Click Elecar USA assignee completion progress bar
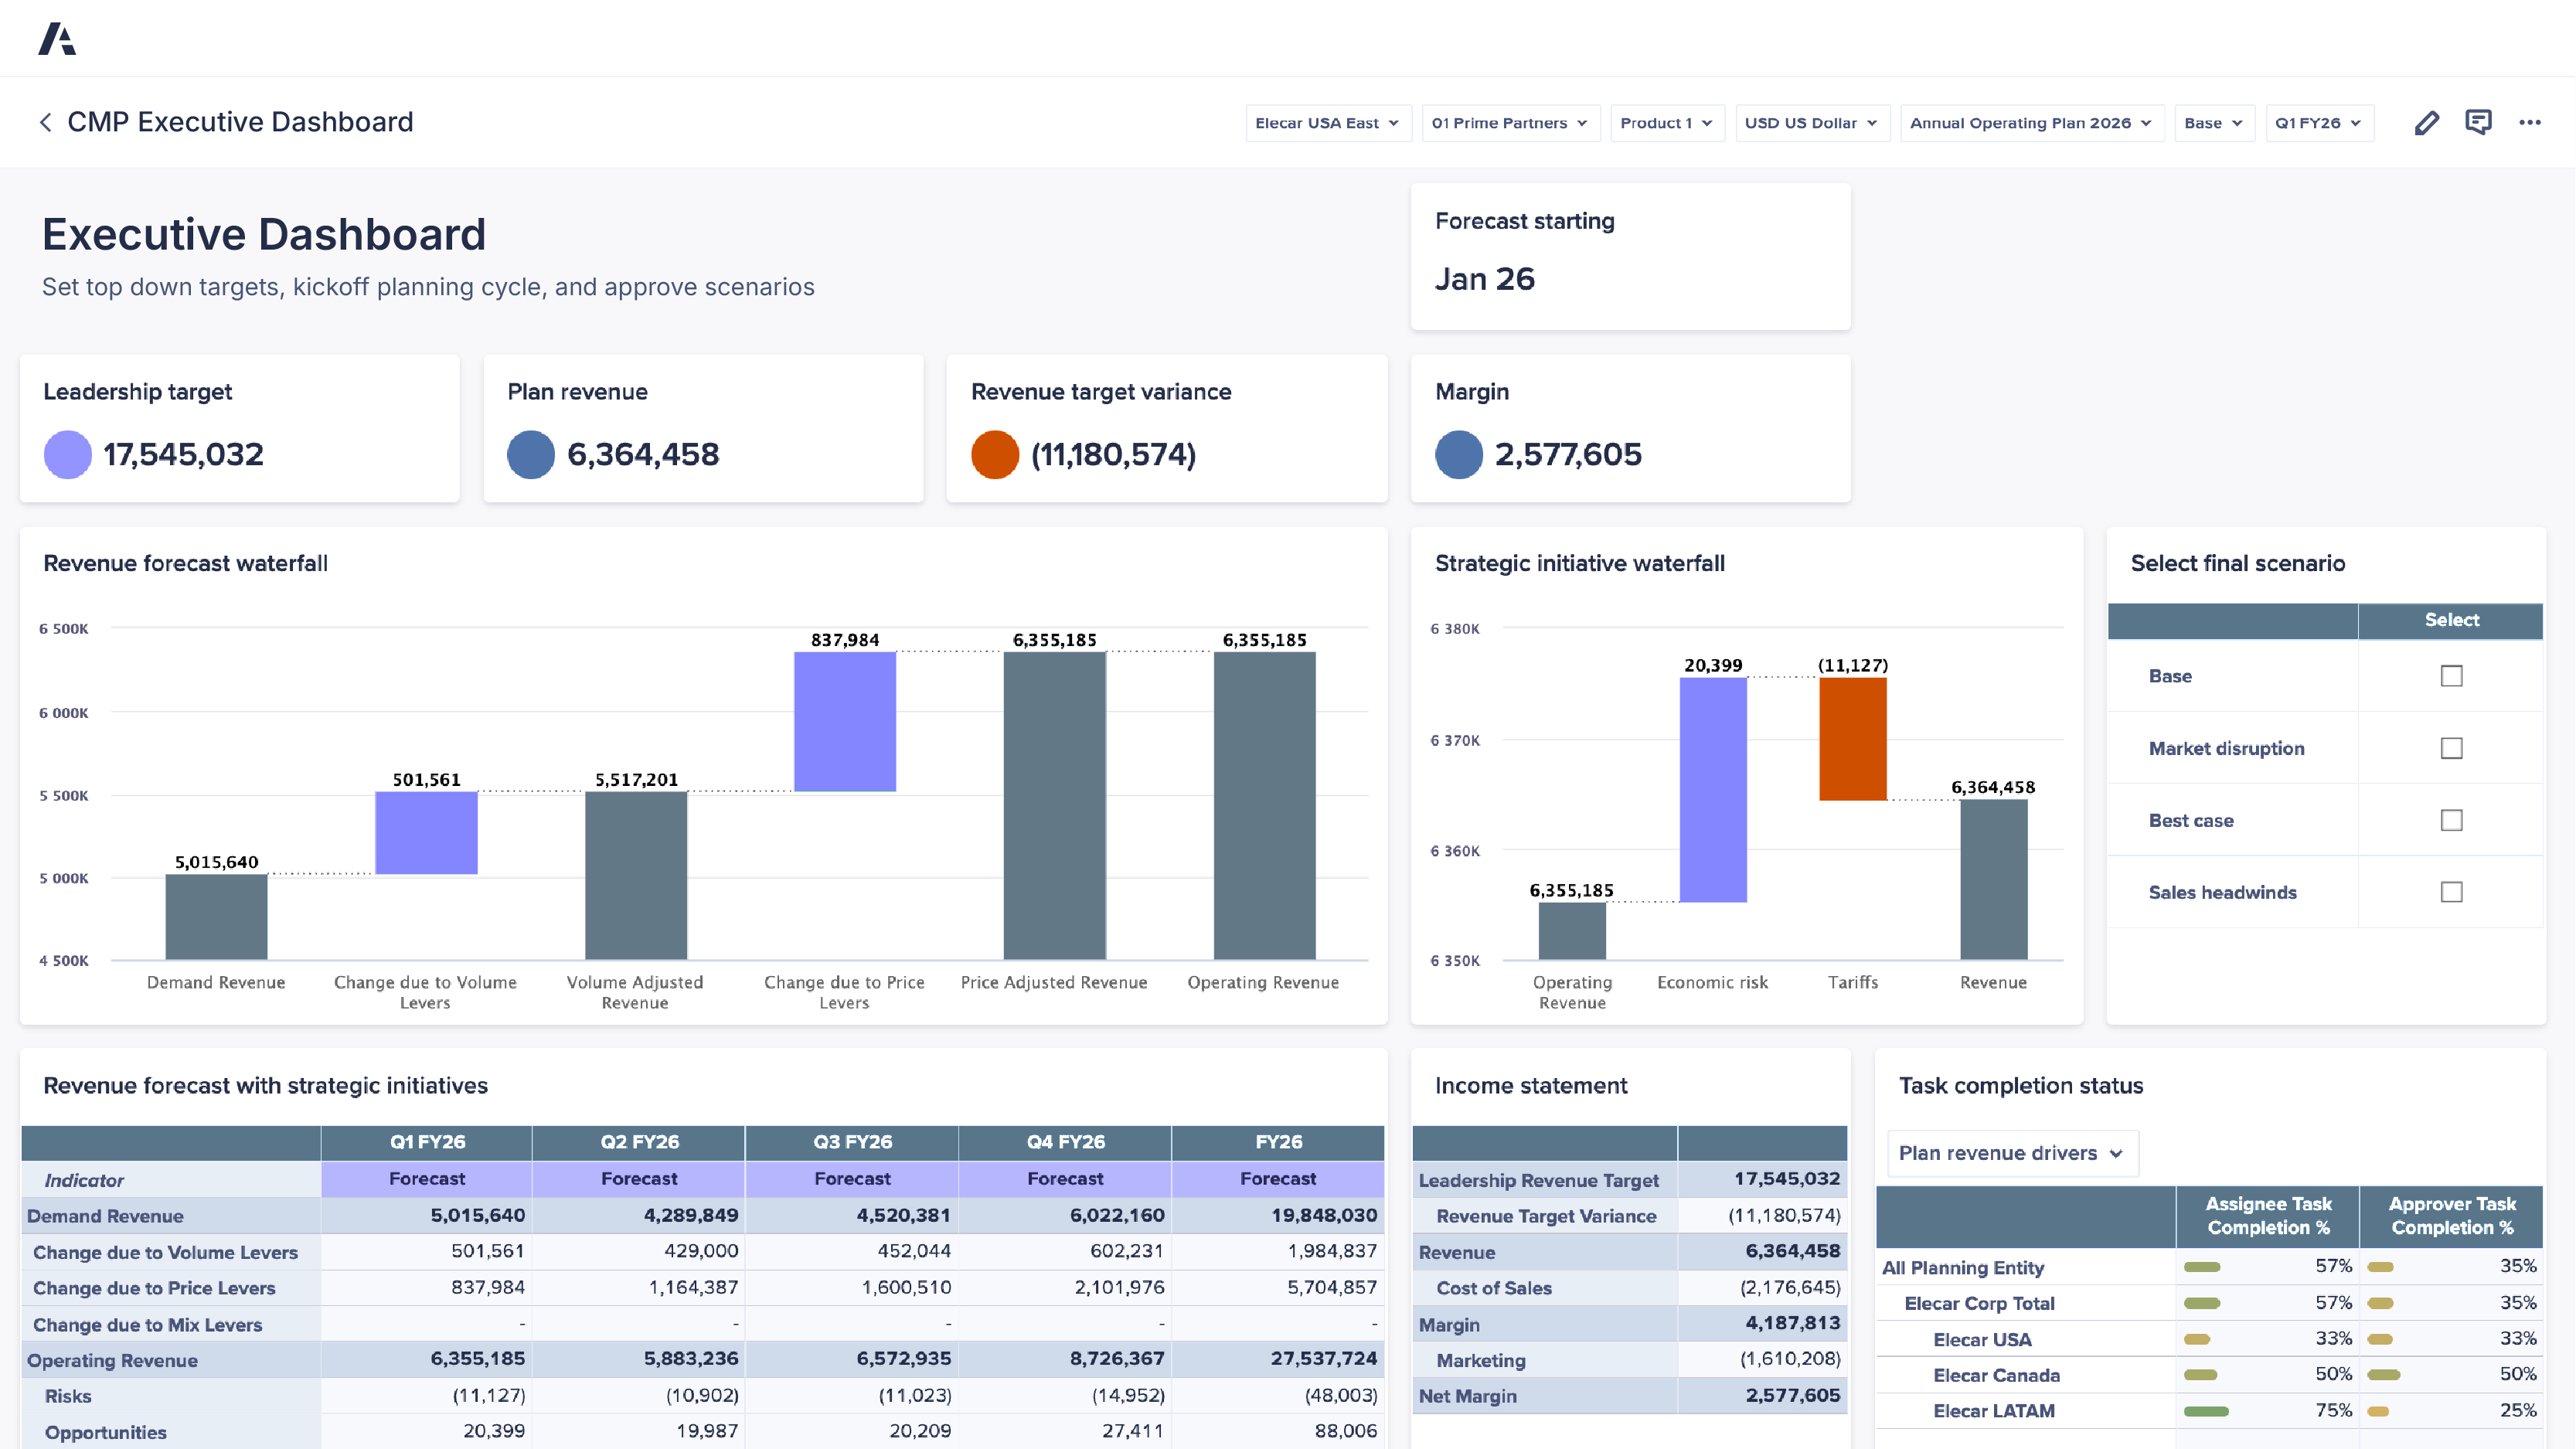 pos(2196,1338)
